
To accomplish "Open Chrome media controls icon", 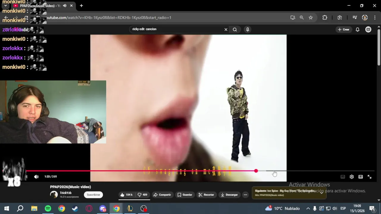I will pyautogui.click(x=355, y=18).
